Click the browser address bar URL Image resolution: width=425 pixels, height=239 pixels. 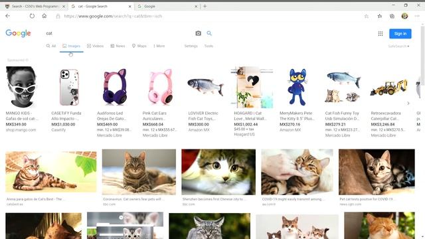(113, 16)
